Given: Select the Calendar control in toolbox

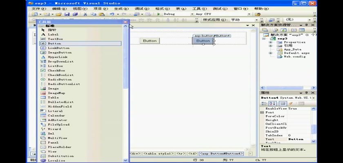Looking at the screenshot, I should 56,115.
